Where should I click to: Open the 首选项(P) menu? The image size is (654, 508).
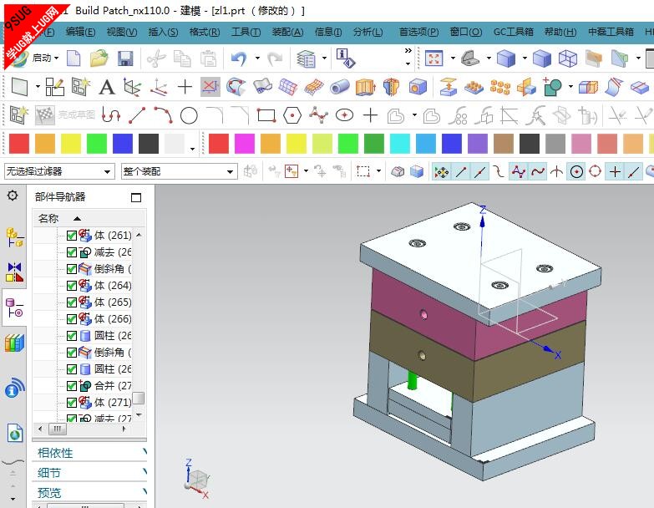pyautogui.click(x=418, y=32)
